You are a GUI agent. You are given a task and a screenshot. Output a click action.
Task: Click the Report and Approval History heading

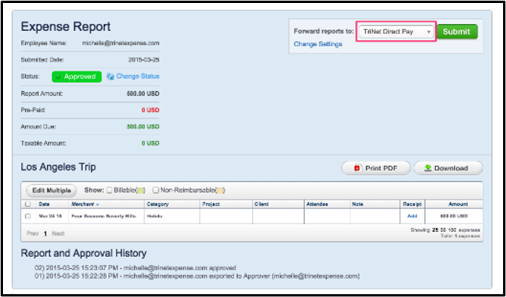(84, 254)
